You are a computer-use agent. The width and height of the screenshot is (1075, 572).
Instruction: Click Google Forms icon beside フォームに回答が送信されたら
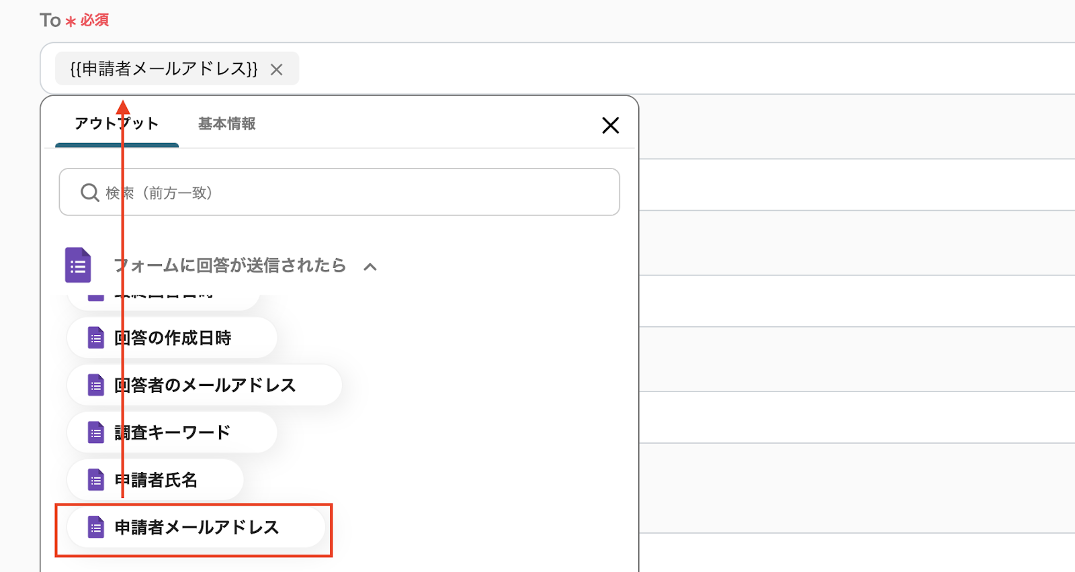click(78, 265)
